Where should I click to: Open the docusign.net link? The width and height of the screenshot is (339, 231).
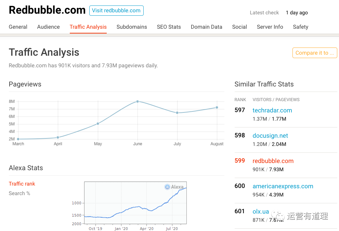(x=270, y=136)
